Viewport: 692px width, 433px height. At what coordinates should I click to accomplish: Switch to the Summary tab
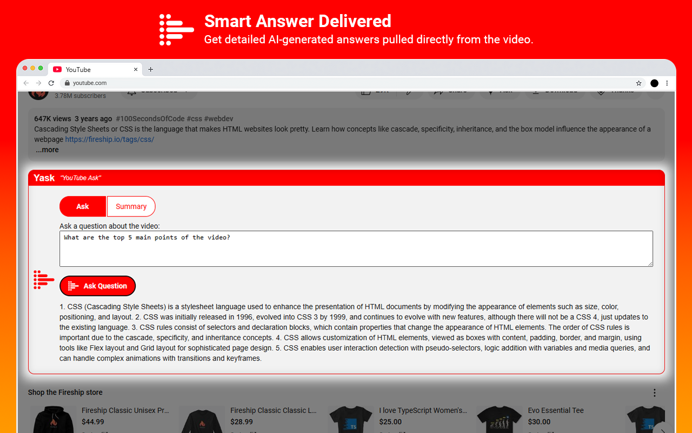[131, 206]
